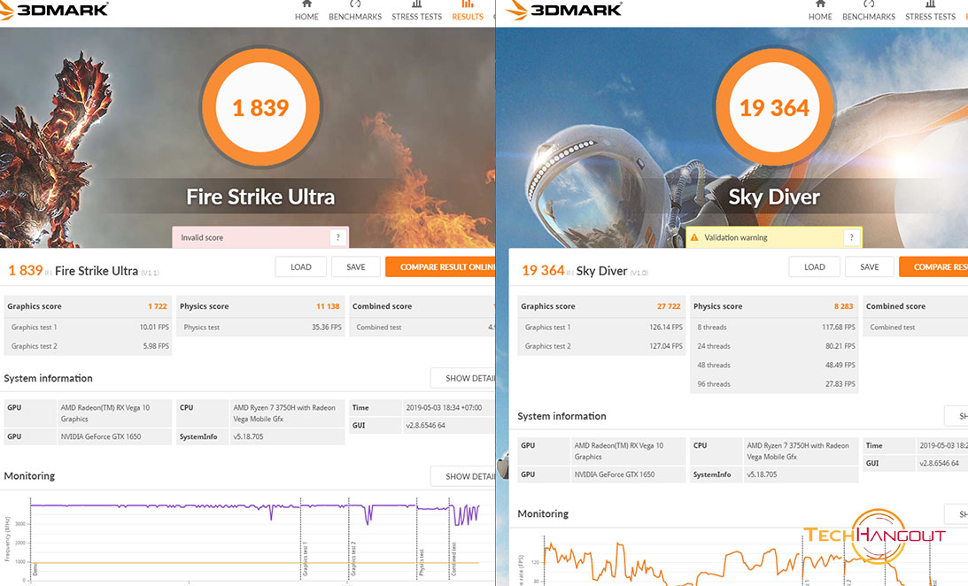The image size is (968, 586).
Task: Select Combined score header in Fire Strike window
Action: click(422, 306)
